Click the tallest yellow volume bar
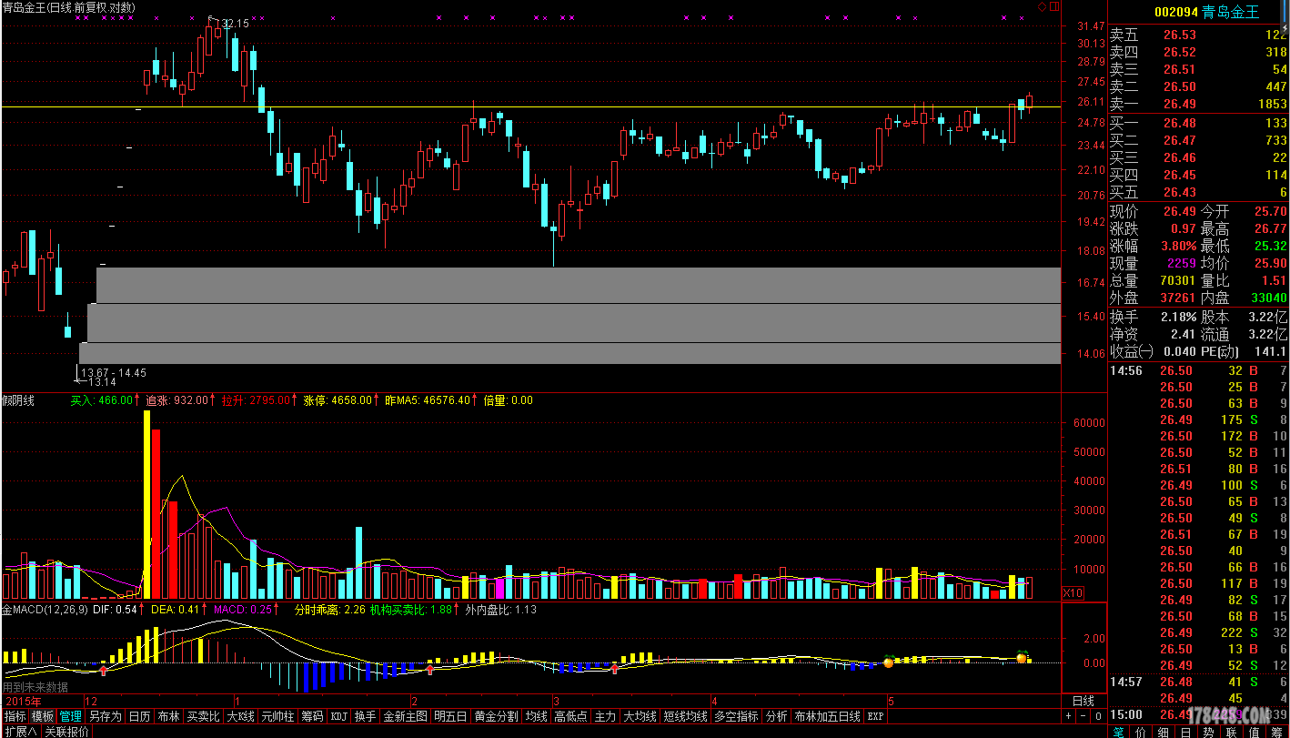The width and height of the screenshot is (1290, 738). coord(146,504)
